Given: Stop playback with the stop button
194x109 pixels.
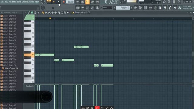Looking at the screenshot, I should (x=59, y=2).
